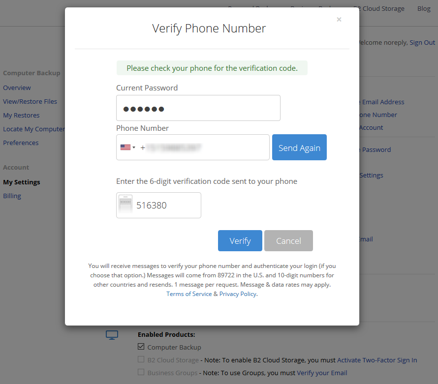Select Overview in Computer Backup sidebar
This screenshot has height=384, width=438.
(17, 88)
